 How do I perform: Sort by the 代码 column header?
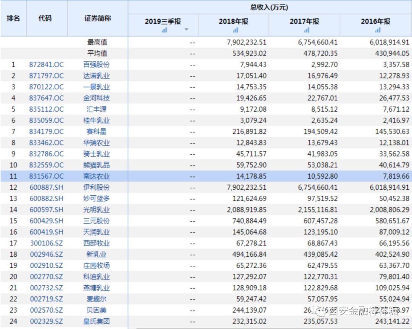(x=47, y=18)
